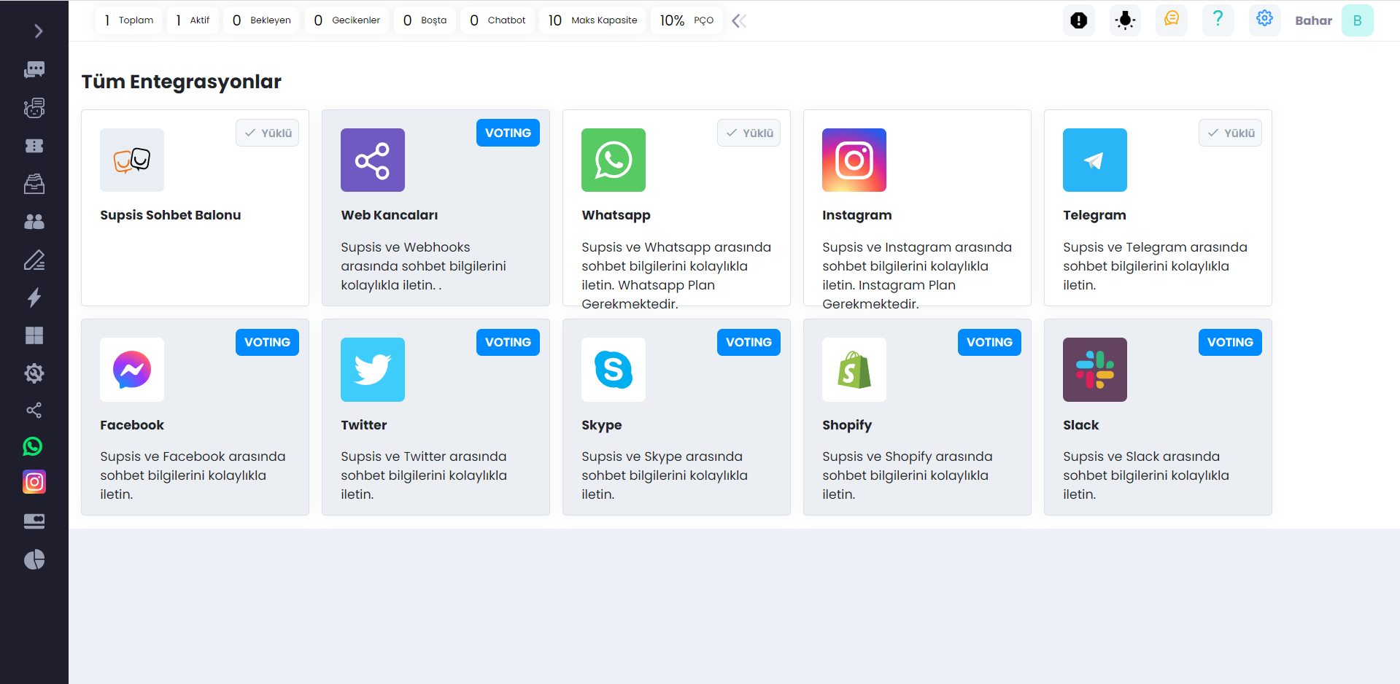The width and height of the screenshot is (1400, 684).
Task: Open the Instagram card logo
Action: click(854, 160)
